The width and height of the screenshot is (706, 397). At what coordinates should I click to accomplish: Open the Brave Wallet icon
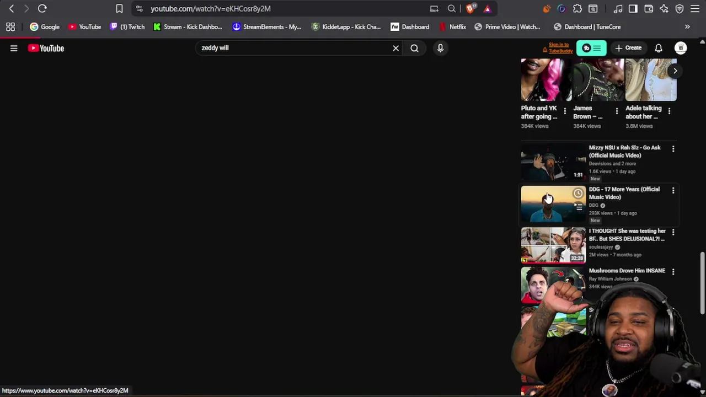pyautogui.click(x=649, y=9)
